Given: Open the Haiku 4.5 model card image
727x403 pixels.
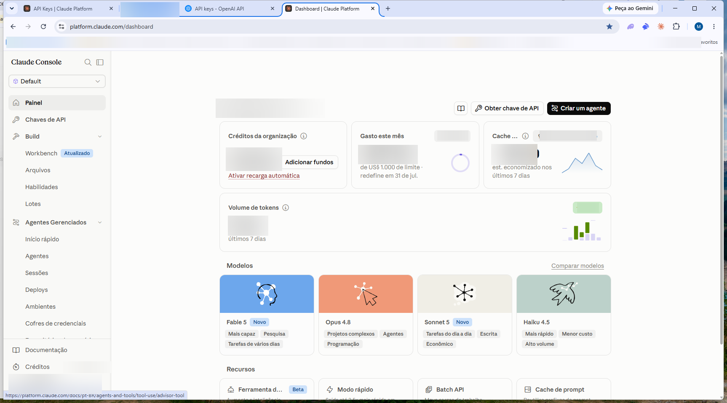Looking at the screenshot, I should pos(564,294).
